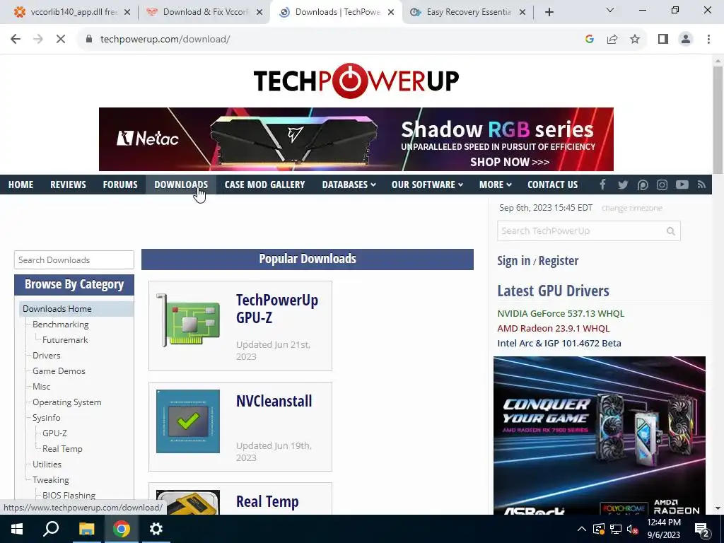
Task: Share this page via share icon
Action: (612, 40)
